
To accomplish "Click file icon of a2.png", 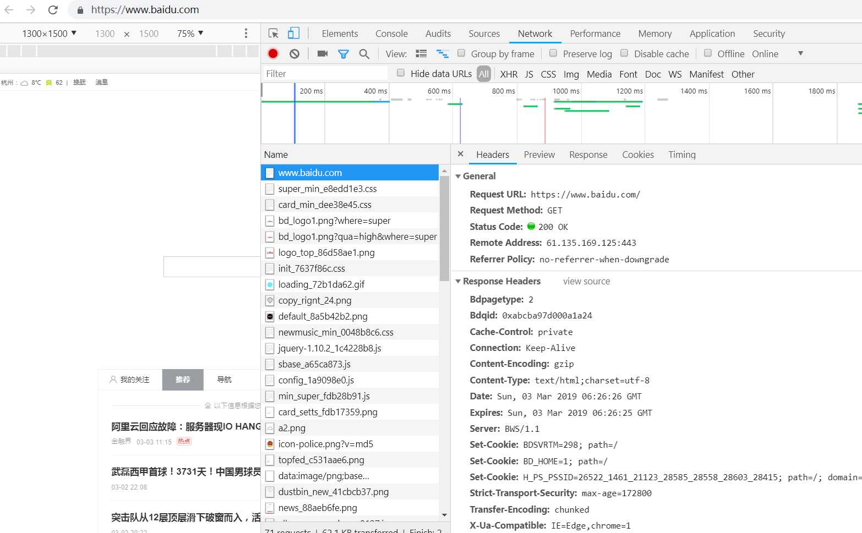I will pos(270,428).
